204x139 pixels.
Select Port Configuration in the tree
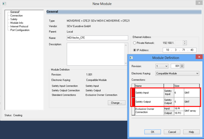pos(20,30)
